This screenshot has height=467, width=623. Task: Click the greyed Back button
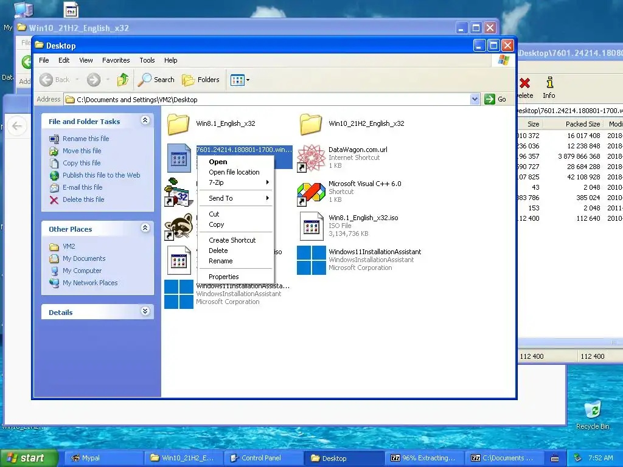click(x=55, y=80)
